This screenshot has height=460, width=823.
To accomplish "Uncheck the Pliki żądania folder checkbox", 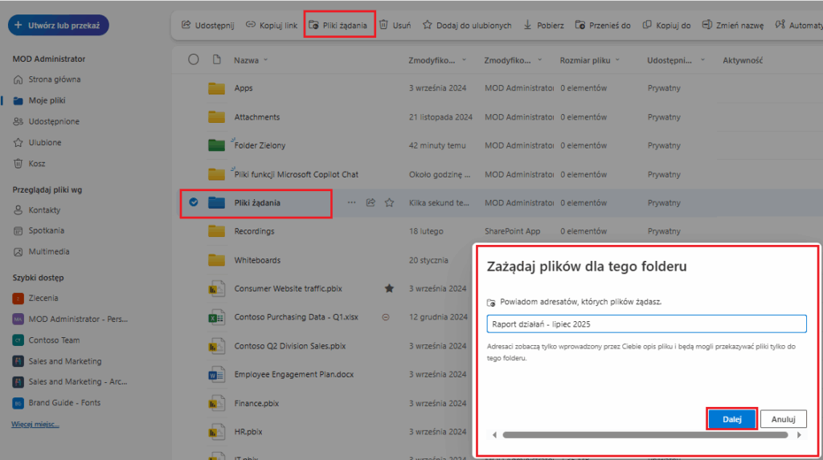I will (x=194, y=202).
